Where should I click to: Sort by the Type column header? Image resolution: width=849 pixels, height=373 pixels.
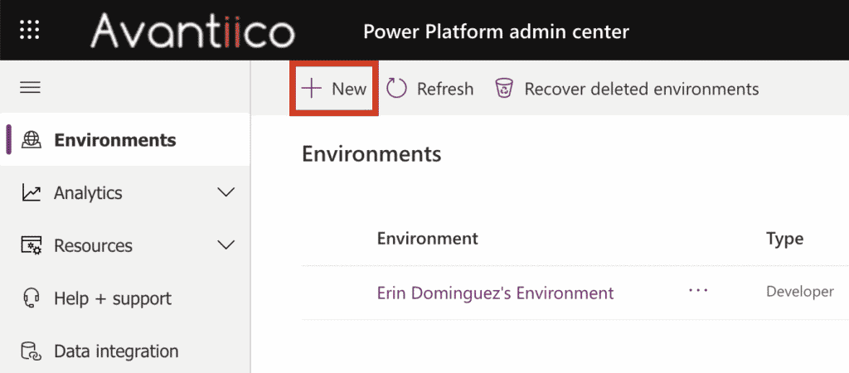point(785,239)
